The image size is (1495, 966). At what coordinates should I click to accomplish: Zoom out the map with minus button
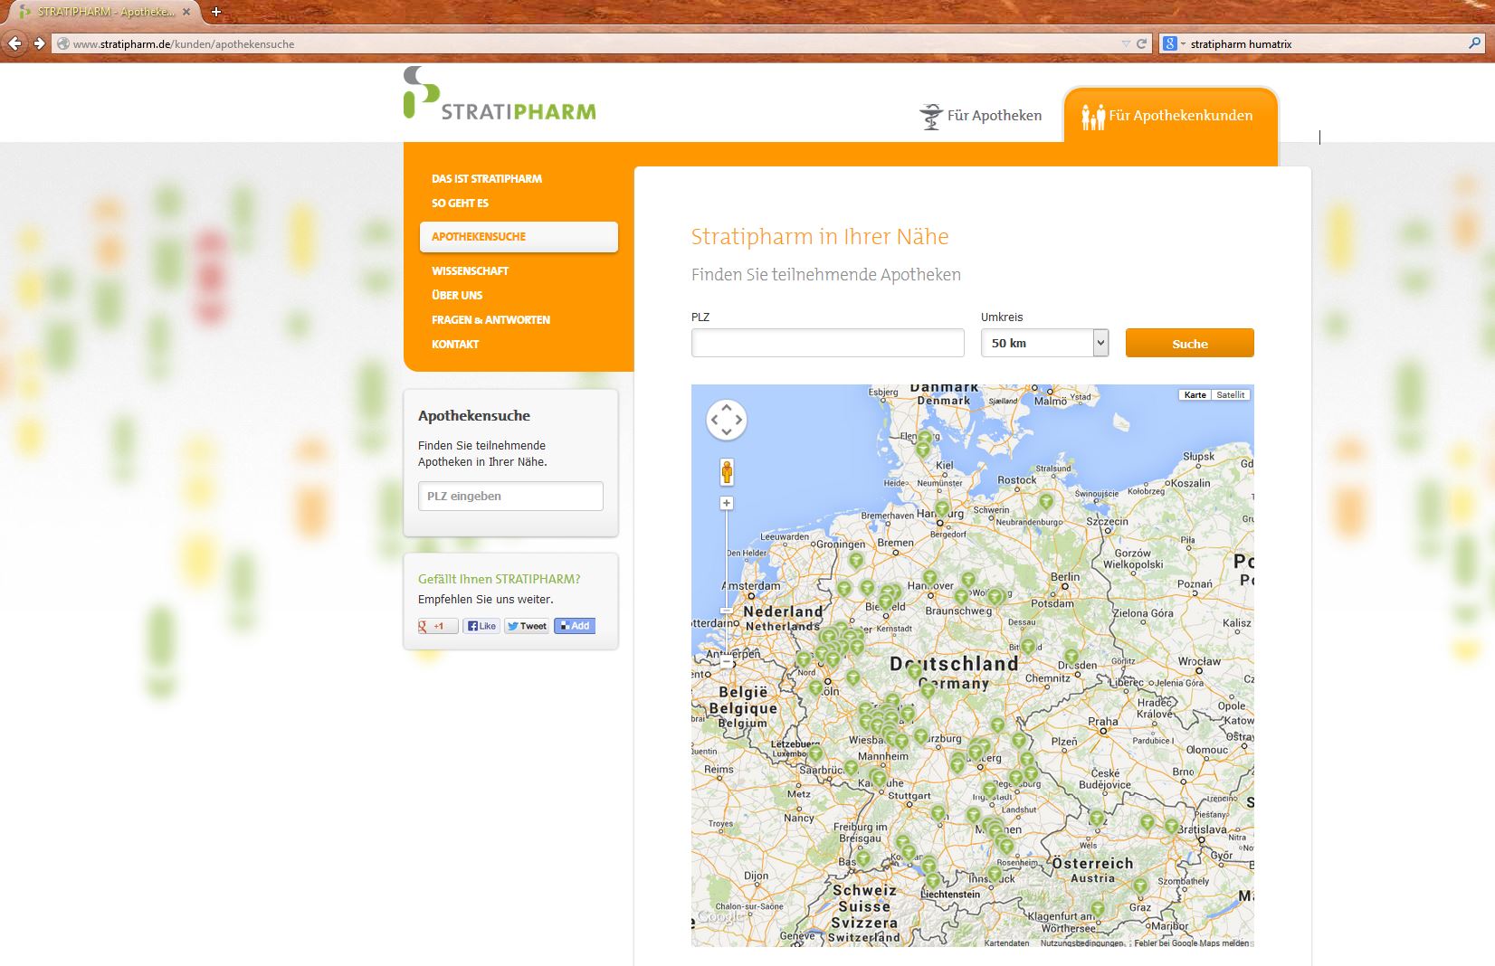727,662
